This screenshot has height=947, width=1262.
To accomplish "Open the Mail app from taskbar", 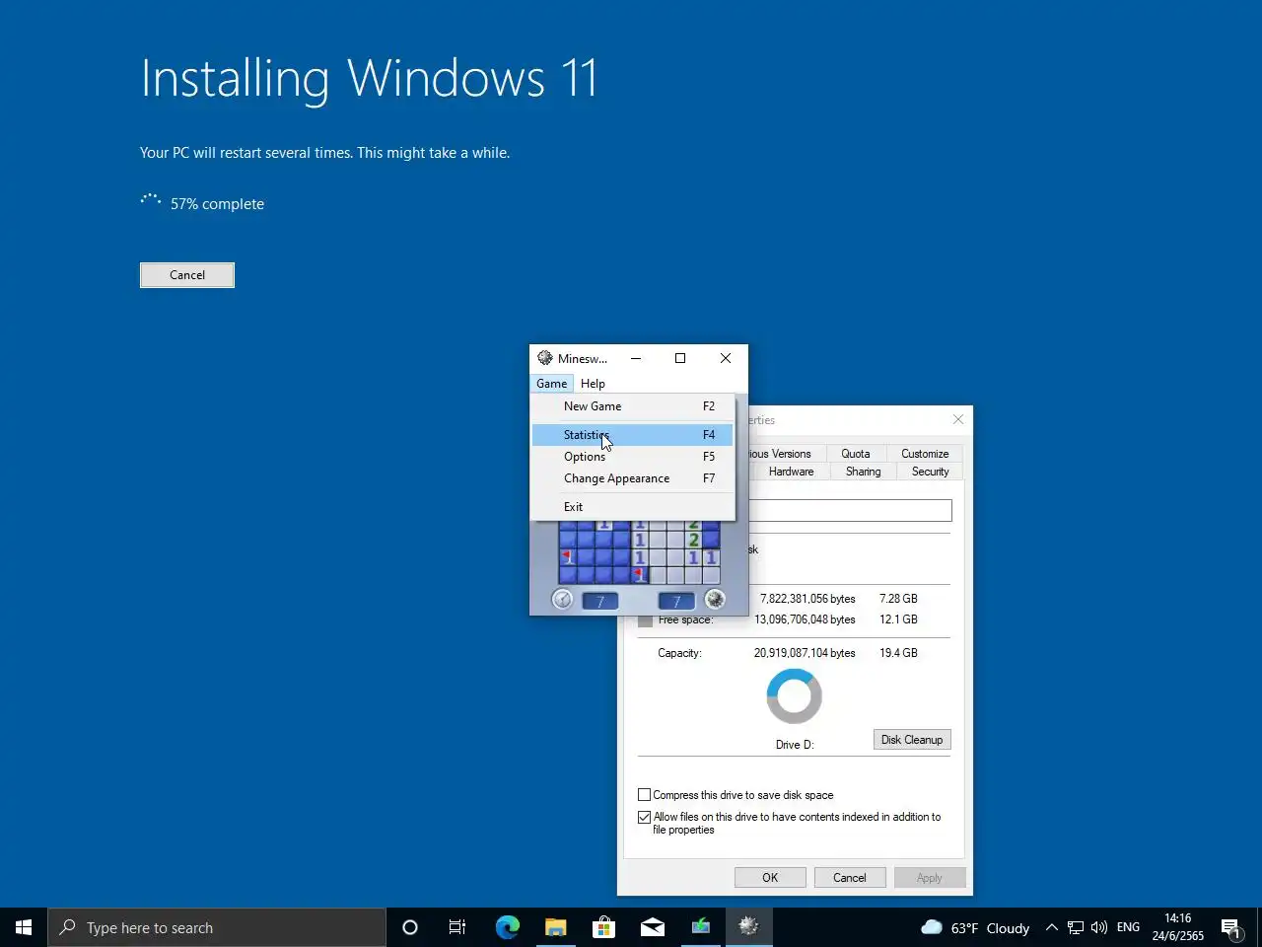I will click(x=652, y=927).
